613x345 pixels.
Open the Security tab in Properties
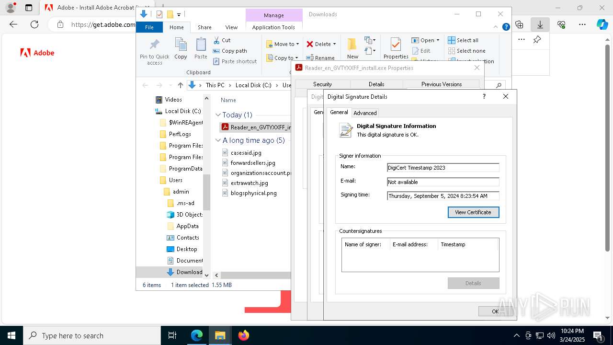[322, 84]
